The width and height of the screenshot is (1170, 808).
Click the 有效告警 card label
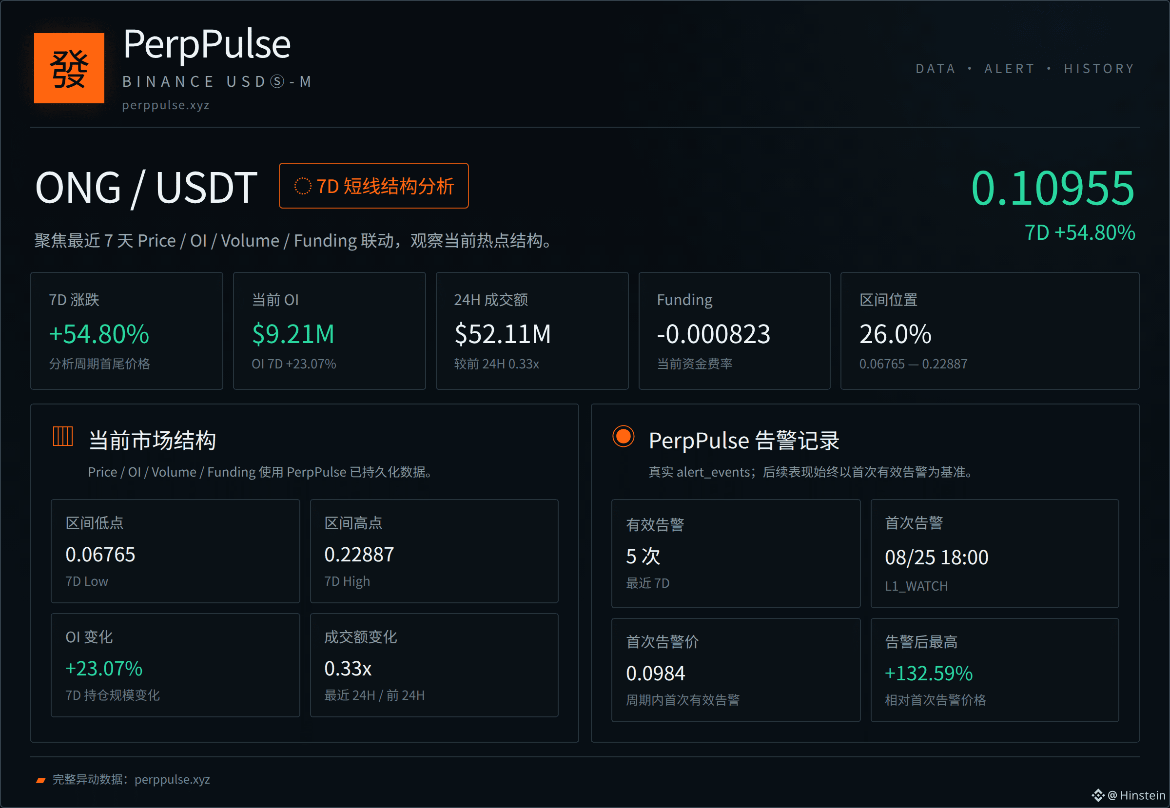coord(655,524)
